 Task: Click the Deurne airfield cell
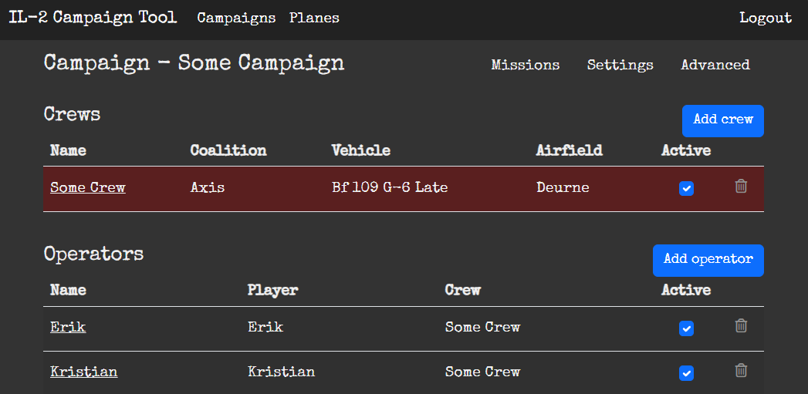click(563, 187)
